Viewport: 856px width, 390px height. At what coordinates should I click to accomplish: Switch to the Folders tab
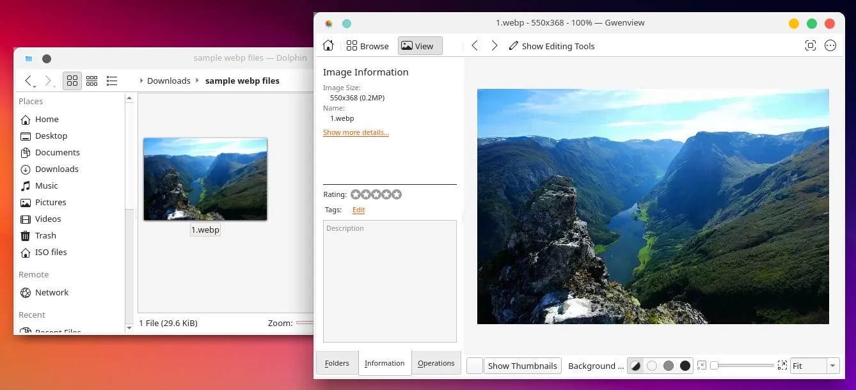(x=337, y=363)
